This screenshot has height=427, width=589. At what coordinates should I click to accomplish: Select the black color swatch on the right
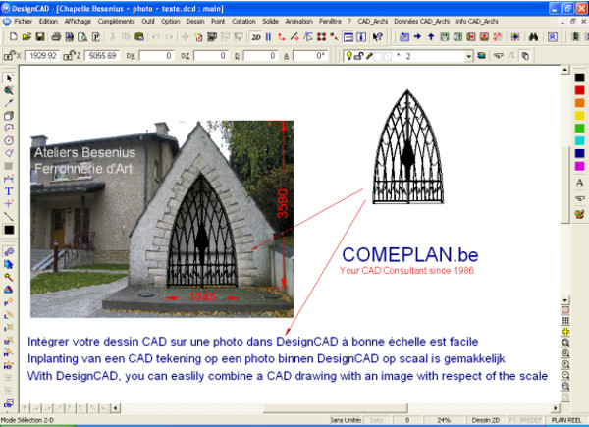(x=579, y=78)
